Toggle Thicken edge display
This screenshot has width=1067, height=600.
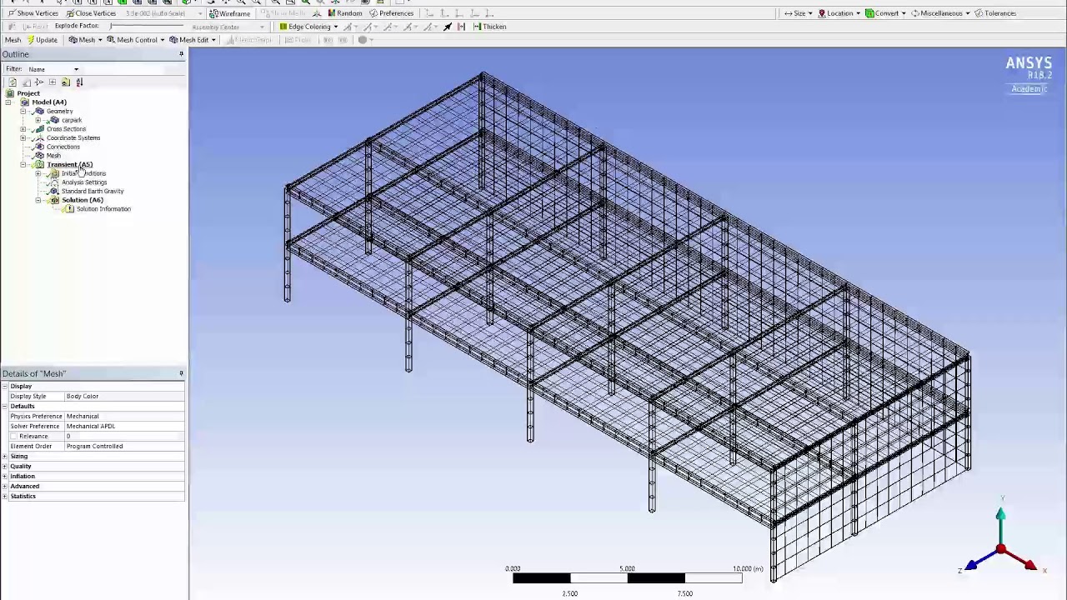click(488, 27)
